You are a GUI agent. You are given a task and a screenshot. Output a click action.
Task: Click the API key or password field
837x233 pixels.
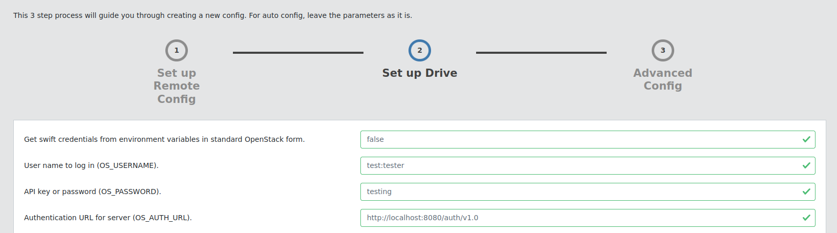(578, 192)
